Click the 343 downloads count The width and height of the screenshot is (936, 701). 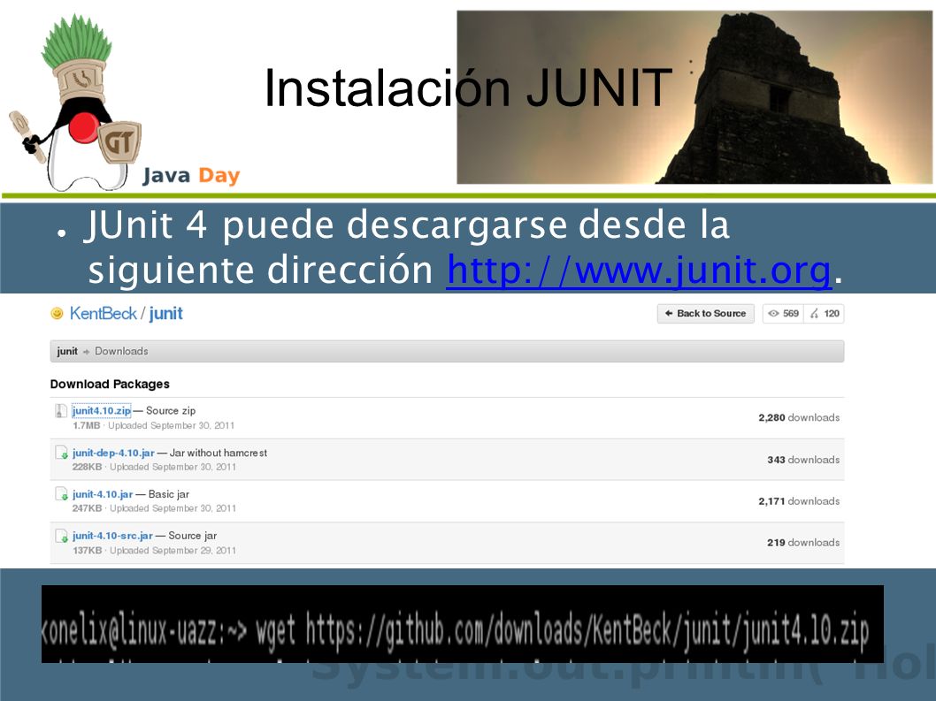[x=803, y=460]
